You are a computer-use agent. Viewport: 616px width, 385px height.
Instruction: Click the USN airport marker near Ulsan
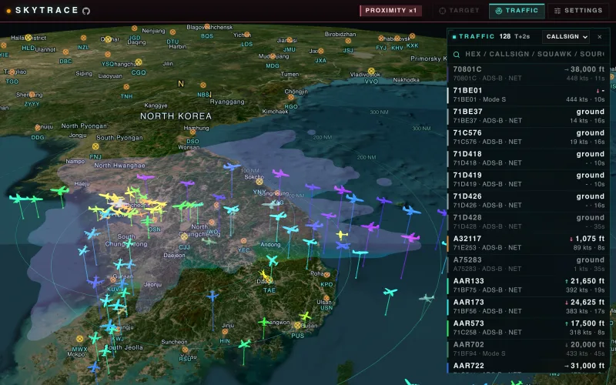pyautogui.click(x=326, y=298)
